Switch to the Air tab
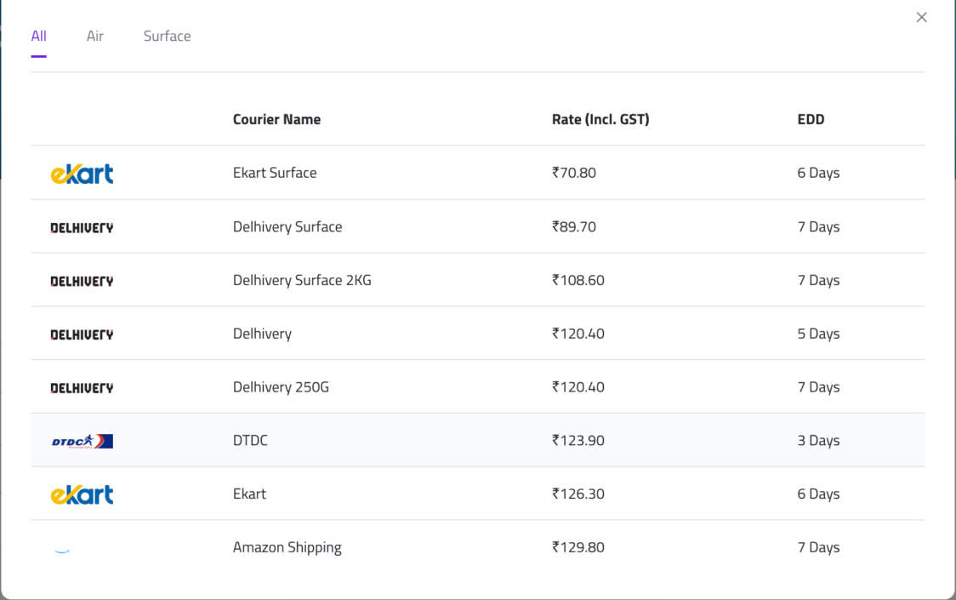Screen dimensions: 956x600 tap(95, 36)
